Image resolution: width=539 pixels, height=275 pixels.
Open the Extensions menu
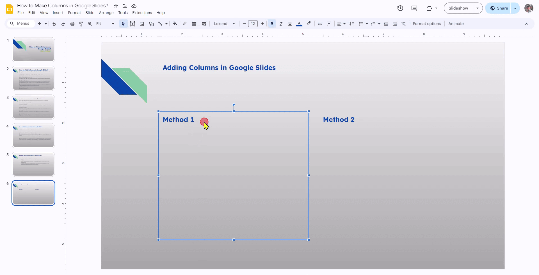(142, 13)
